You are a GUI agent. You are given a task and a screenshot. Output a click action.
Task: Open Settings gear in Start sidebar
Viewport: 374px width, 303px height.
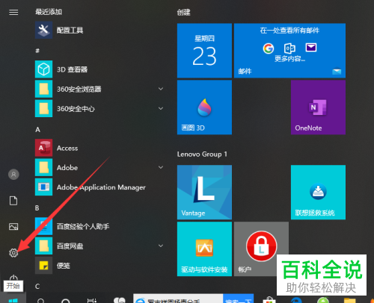pyautogui.click(x=13, y=253)
